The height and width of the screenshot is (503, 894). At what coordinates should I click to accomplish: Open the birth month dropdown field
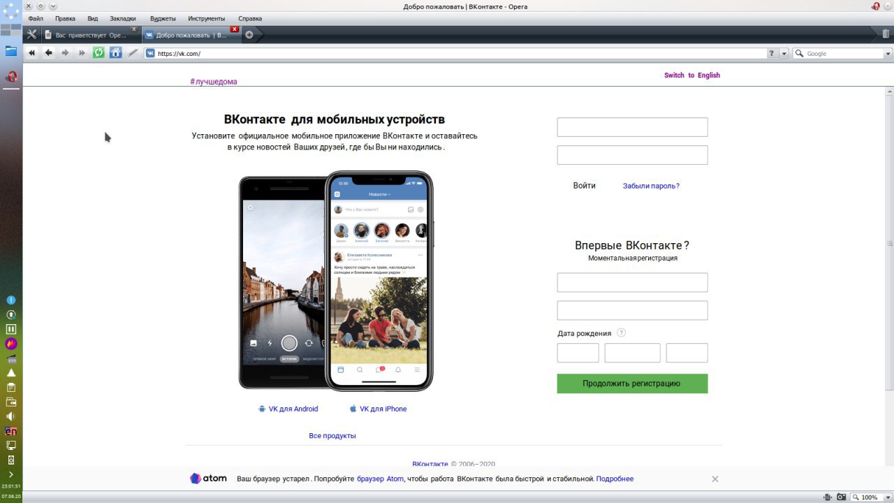632,353
